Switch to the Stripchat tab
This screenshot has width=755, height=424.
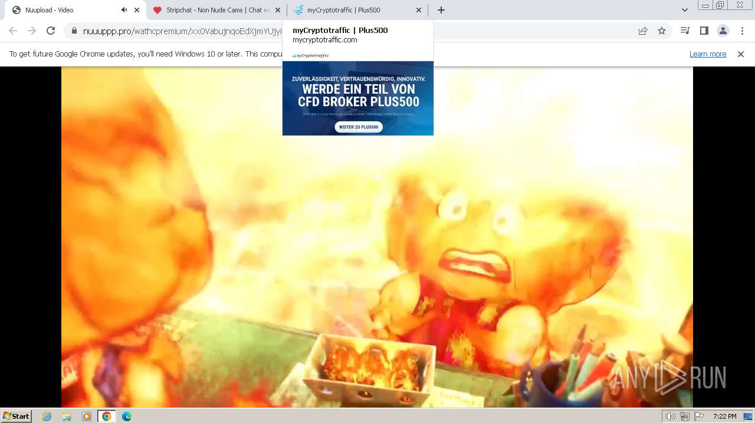(218, 10)
